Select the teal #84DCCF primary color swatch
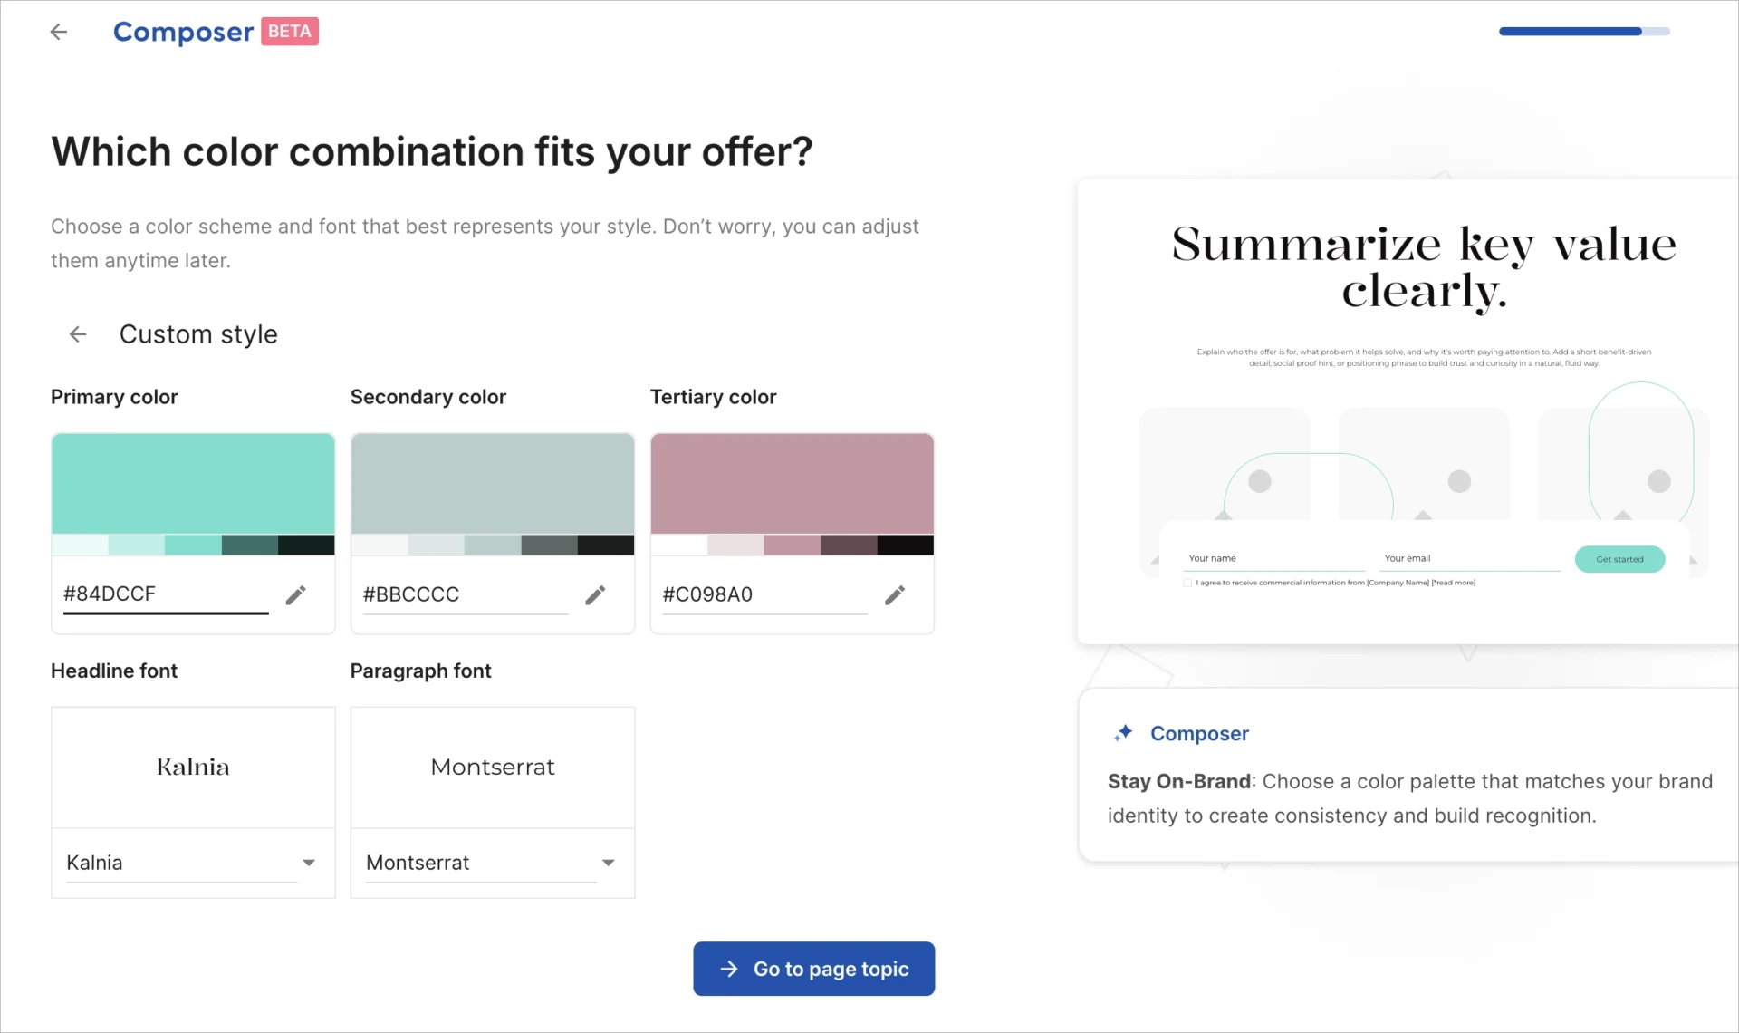 [x=193, y=485]
